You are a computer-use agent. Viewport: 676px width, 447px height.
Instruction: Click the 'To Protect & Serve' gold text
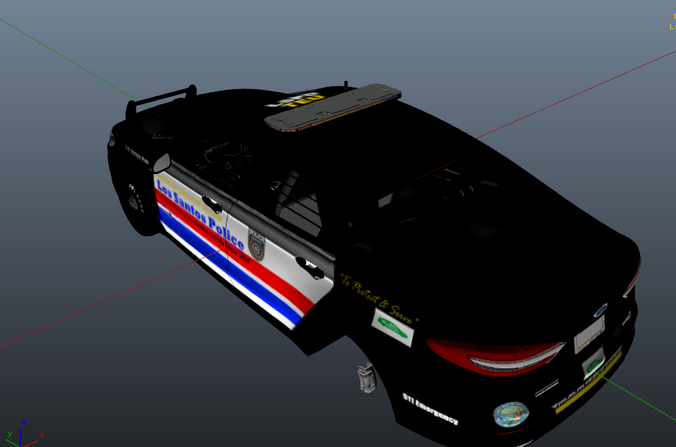(x=377, y=298)
